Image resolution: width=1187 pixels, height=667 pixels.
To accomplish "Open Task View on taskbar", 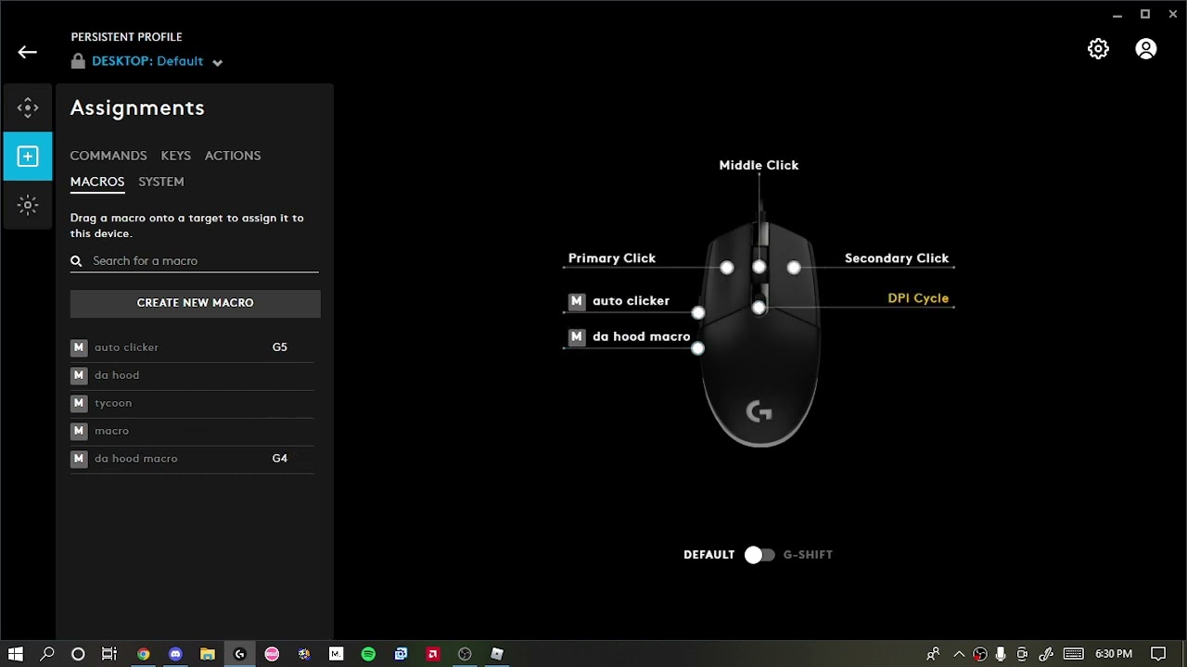I will 109,654.
